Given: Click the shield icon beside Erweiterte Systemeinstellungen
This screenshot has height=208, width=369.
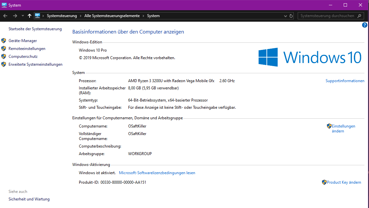Looking at the screenshot, I should coord(4,64).
